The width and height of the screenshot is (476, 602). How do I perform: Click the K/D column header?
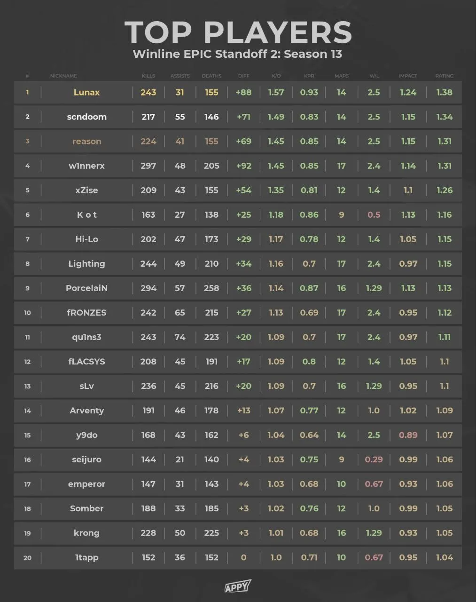(276, 76)
